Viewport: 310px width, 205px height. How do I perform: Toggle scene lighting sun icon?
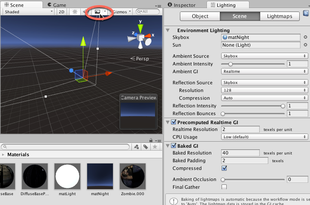(x=75, y=12)
